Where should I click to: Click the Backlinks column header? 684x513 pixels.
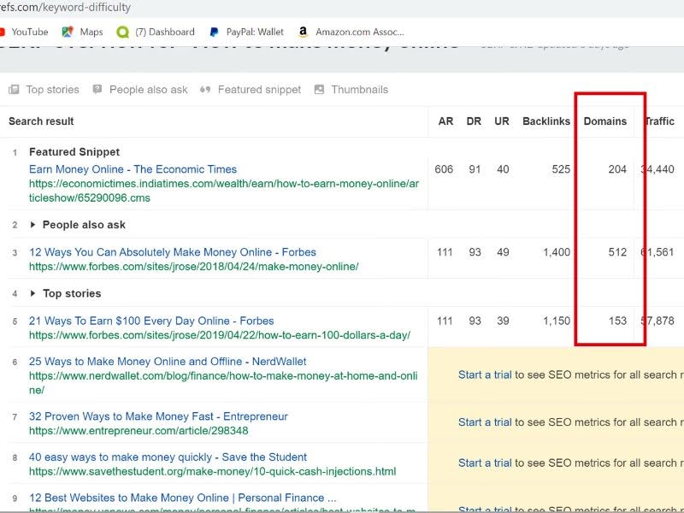point(546,121)
